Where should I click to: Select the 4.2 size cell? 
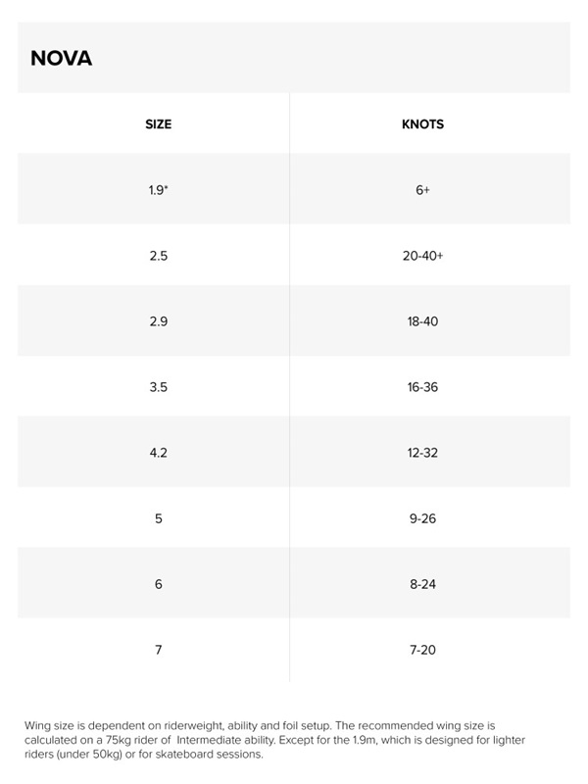click(159, 453)
